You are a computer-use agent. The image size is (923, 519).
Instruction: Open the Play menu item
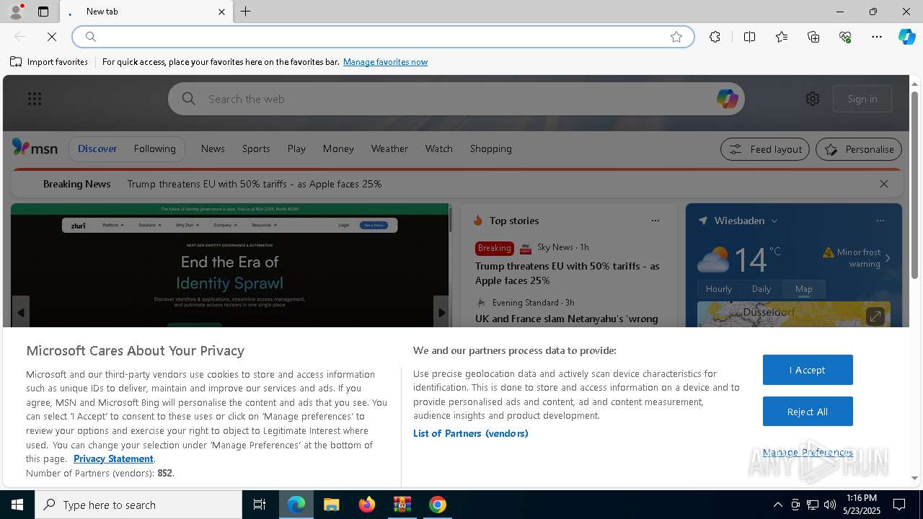pos(296,148)
